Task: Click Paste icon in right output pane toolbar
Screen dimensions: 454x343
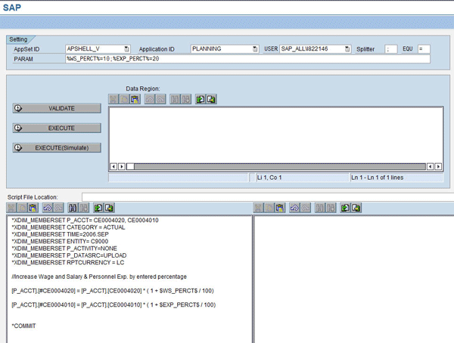Action: (280, 208)
